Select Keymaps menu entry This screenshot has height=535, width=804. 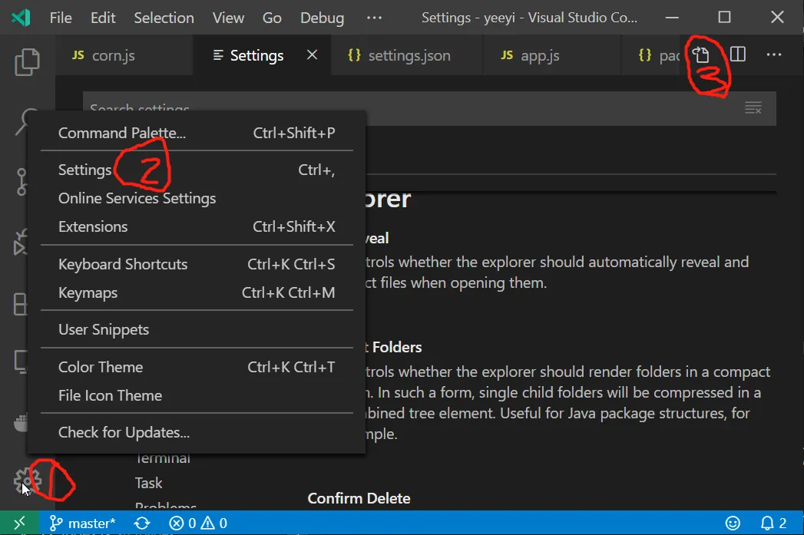tap(197, 292)
